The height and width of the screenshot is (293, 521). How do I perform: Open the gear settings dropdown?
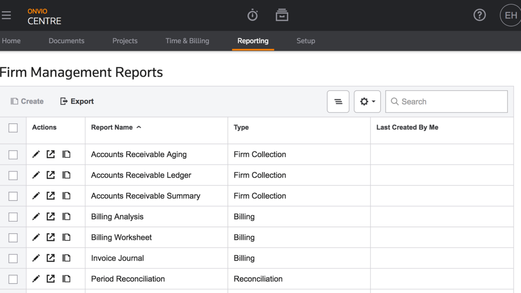(x=367, y=101)
